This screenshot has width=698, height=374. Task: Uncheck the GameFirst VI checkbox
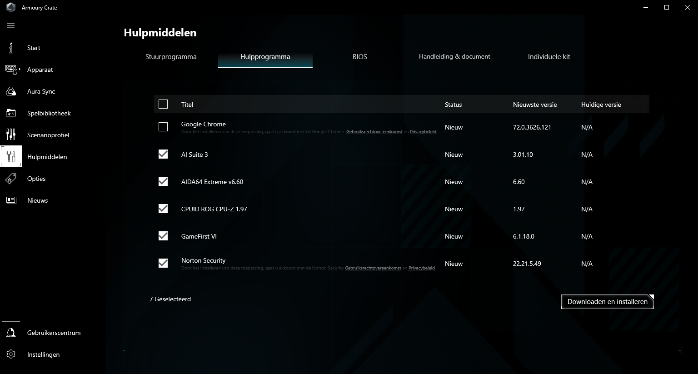[x=163, y=236]
